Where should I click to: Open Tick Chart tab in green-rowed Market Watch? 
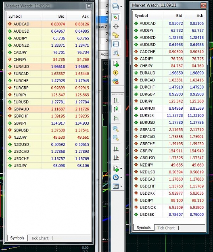[166, 228]
